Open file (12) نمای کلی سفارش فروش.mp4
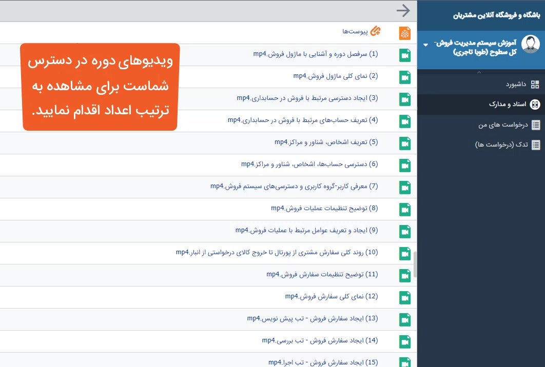 click(x=332, y=296)
